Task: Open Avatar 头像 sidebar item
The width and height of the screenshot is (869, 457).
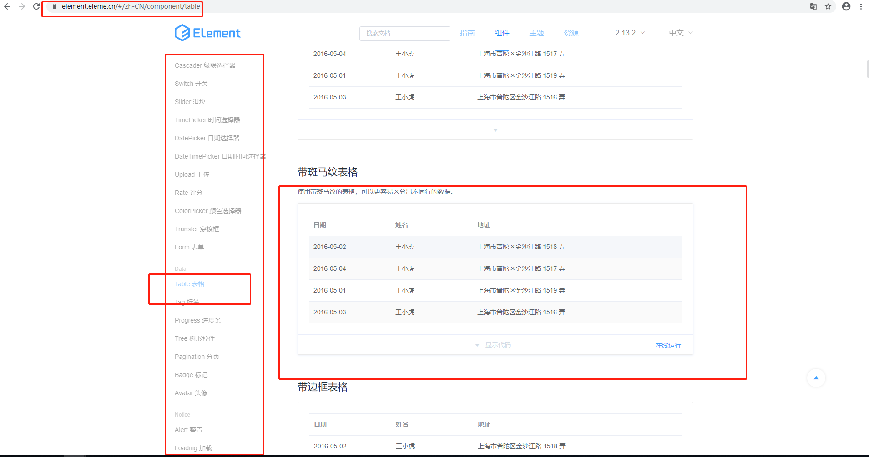Action: [x=191, y=393]
